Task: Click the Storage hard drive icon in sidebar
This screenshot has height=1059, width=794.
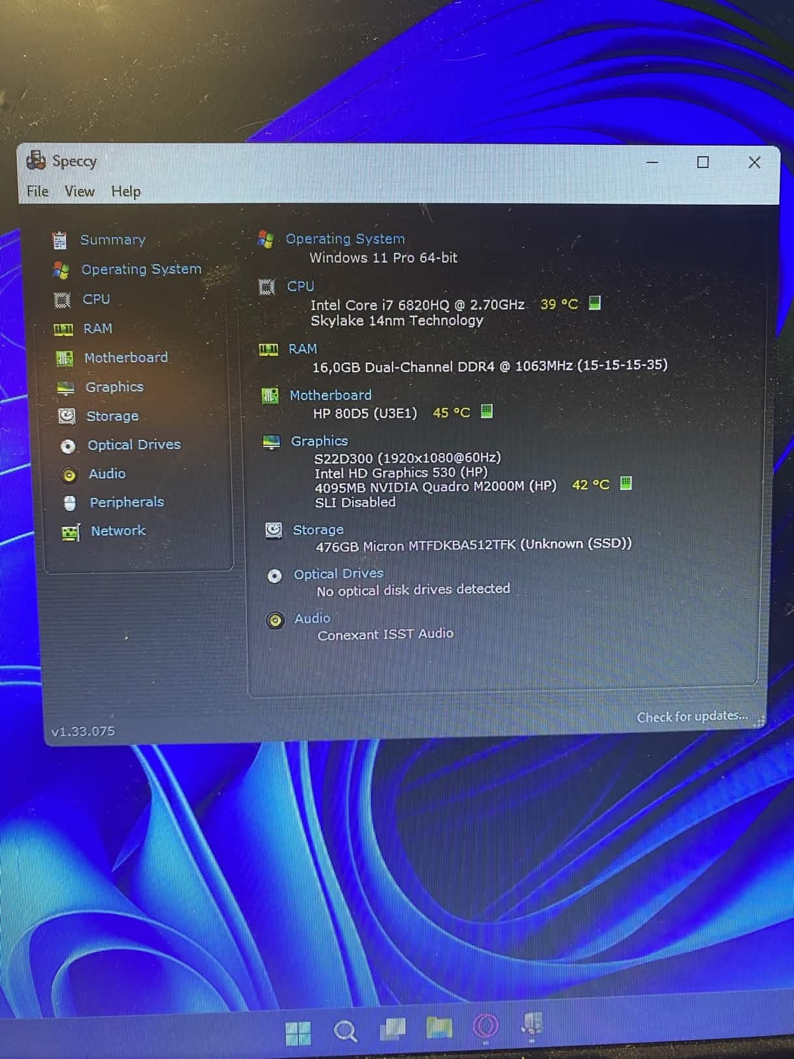Action: 67,416
